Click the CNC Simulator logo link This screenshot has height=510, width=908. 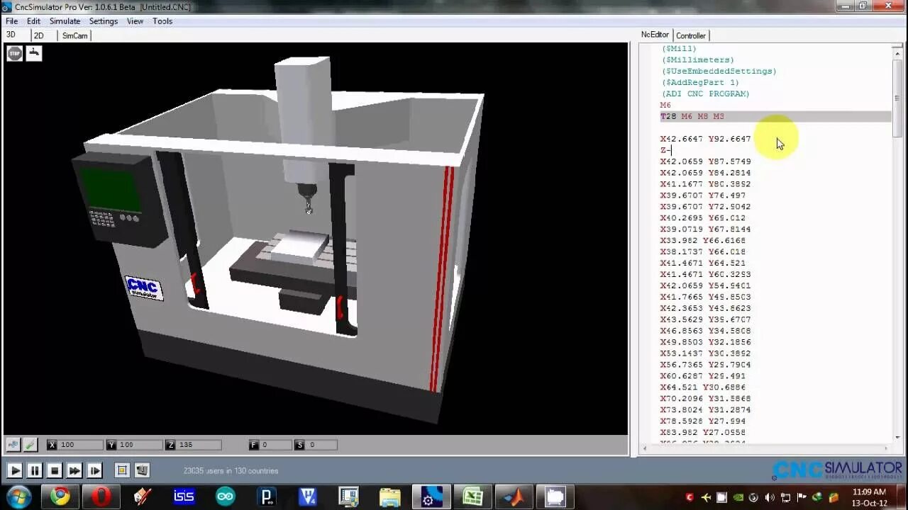point(837,470)
